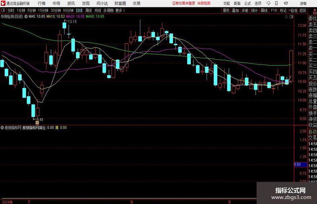This screenshot has width=317, height=204.
Task: Click the 多股 multi-stock button
Action: pos(245,10)
